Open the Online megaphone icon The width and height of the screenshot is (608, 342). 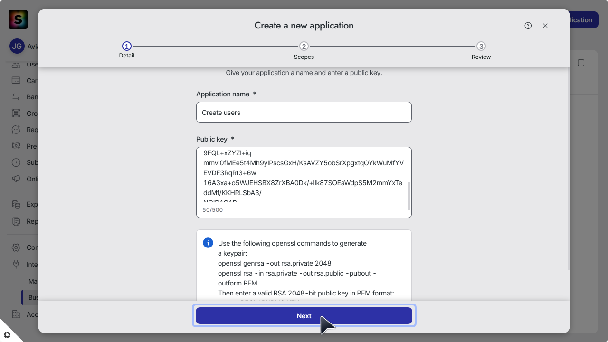(16, 179)
